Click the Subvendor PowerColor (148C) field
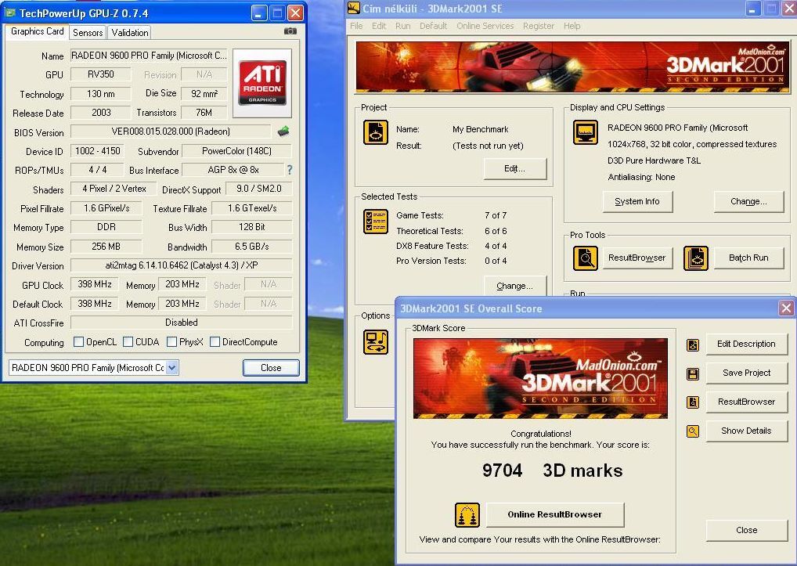 [x=237, y=151]
